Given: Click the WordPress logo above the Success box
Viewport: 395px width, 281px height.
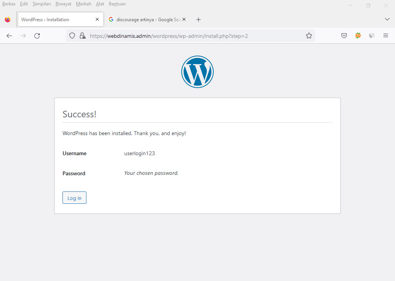Looking at the screenshot, I should 197,71.
